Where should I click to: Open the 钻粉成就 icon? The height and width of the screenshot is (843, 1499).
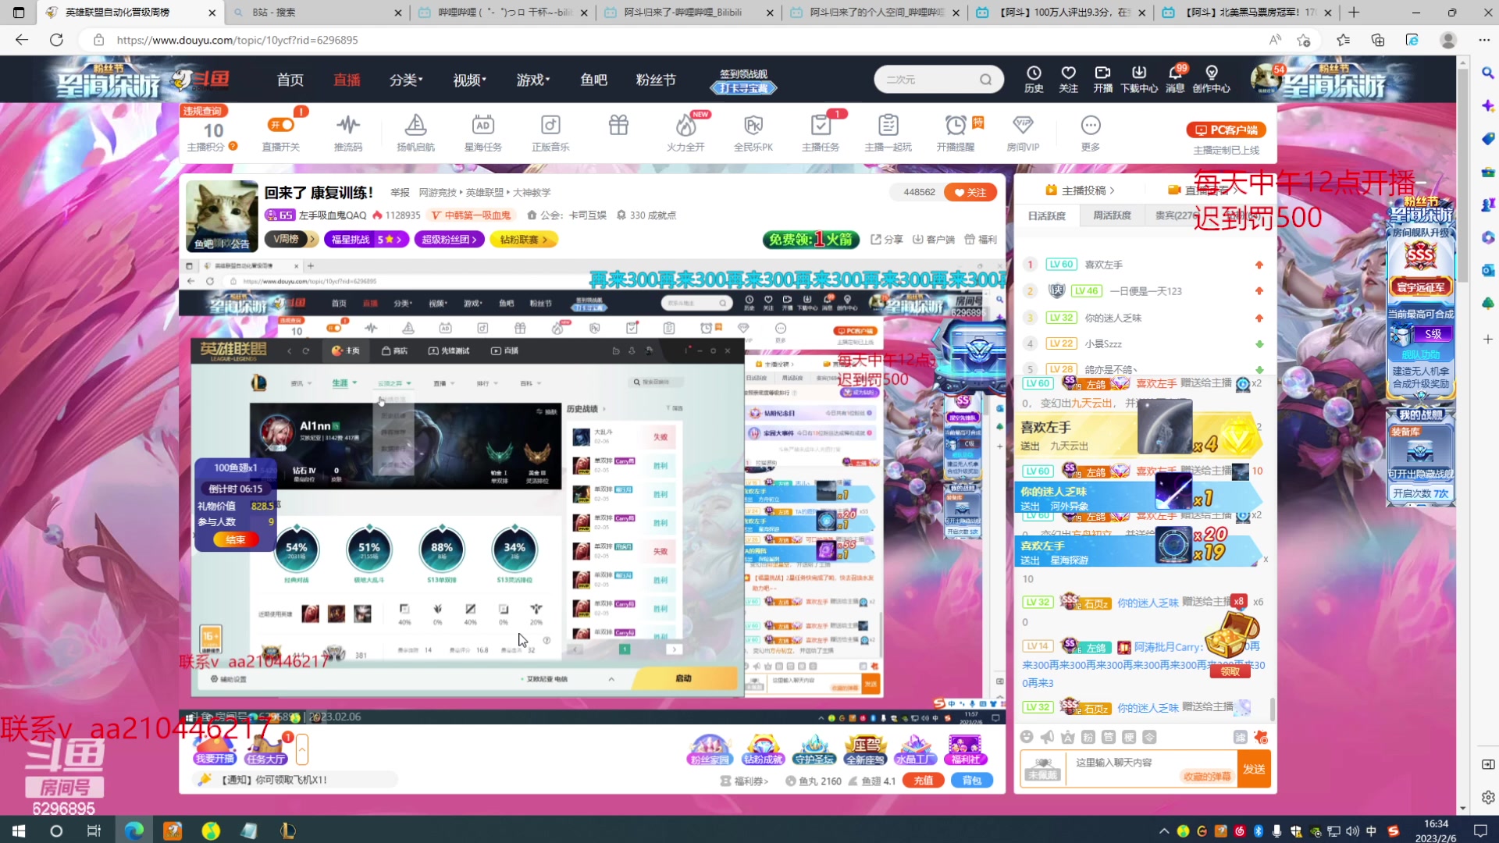(x=763, y=750)
